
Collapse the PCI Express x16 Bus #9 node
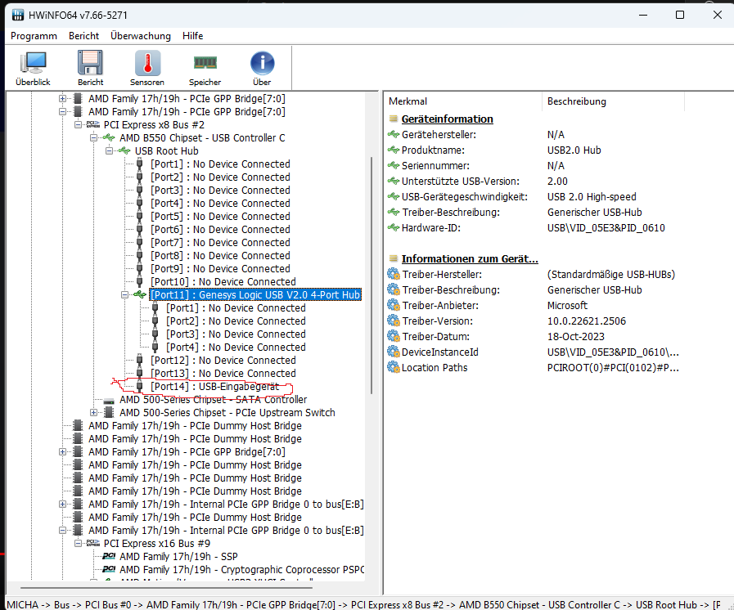point(79,544)
